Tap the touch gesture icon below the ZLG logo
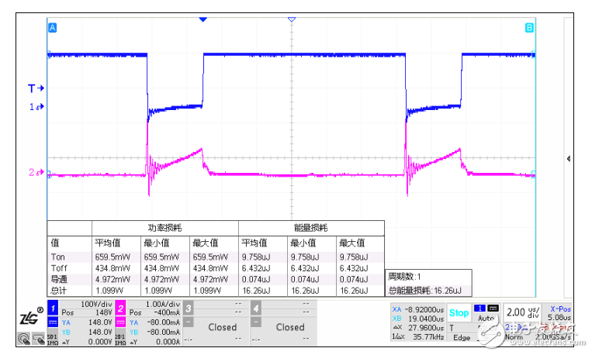Image resolution: width=592 pixels, height=355 pixels. point(24,339)
